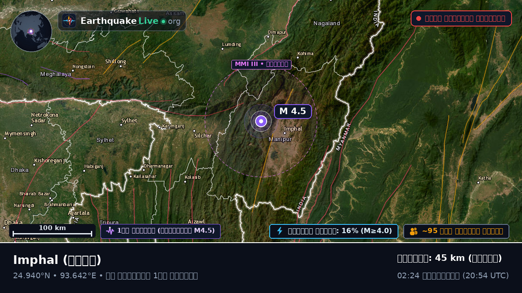
Task: Click Lumding town label on map
Action: pos(231,44)
